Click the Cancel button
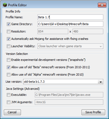This screenshot has height=119, width=109. [12, 112]
